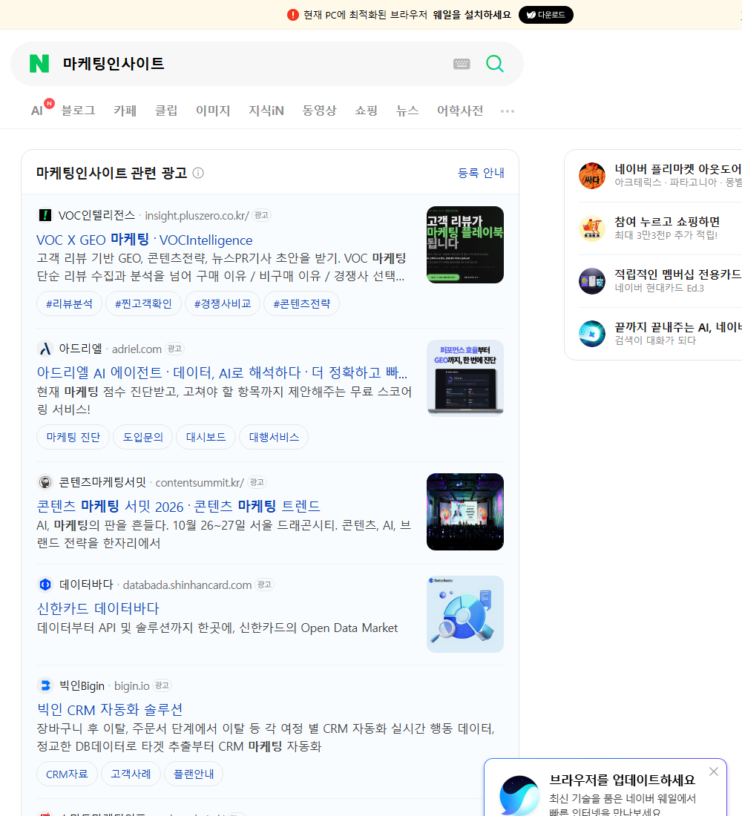The height and width of the screenshot is (816, 742).
Task: Open the VOC인텔리전스 ad thumbnail image
Action: (465, 245)
